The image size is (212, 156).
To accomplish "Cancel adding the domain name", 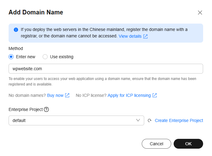I will click(x=156, y=144).
